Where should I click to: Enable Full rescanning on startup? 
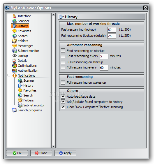click(x=63, y=62)
